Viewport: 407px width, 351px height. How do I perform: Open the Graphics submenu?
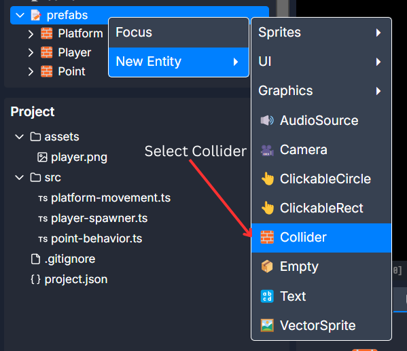321,91
